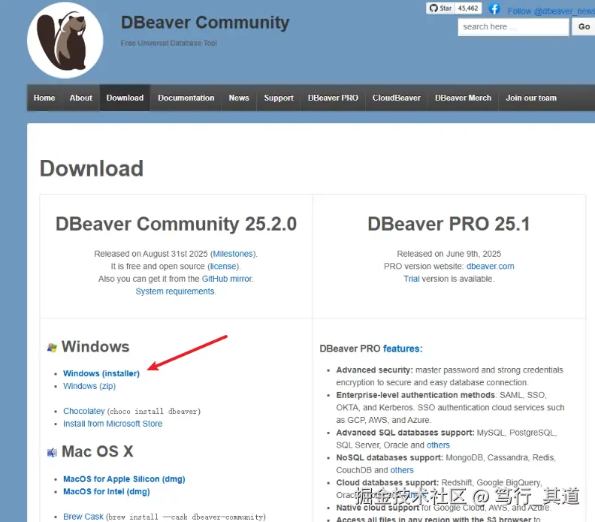Click DBeaver PRO 25.1 heading
This screenshot has width=595, height=522.
pos(449,224)
